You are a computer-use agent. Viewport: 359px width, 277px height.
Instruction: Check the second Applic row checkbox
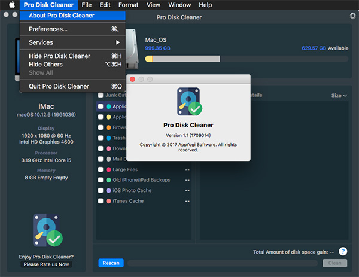click(x=101, y=117)
